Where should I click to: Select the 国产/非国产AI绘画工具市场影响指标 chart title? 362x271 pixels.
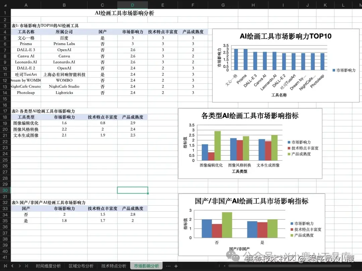(x=251, y=201)
